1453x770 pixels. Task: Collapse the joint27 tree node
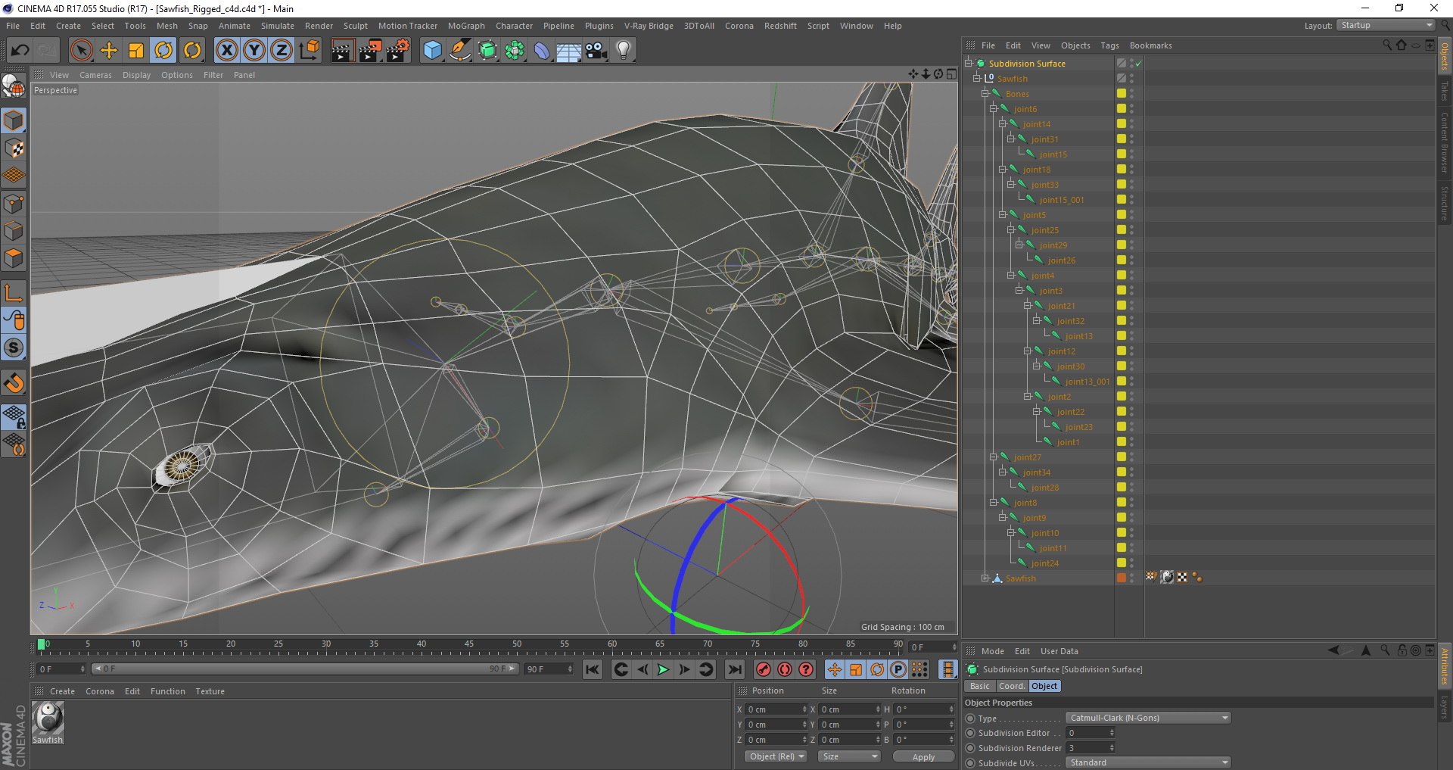coord(994,457)
